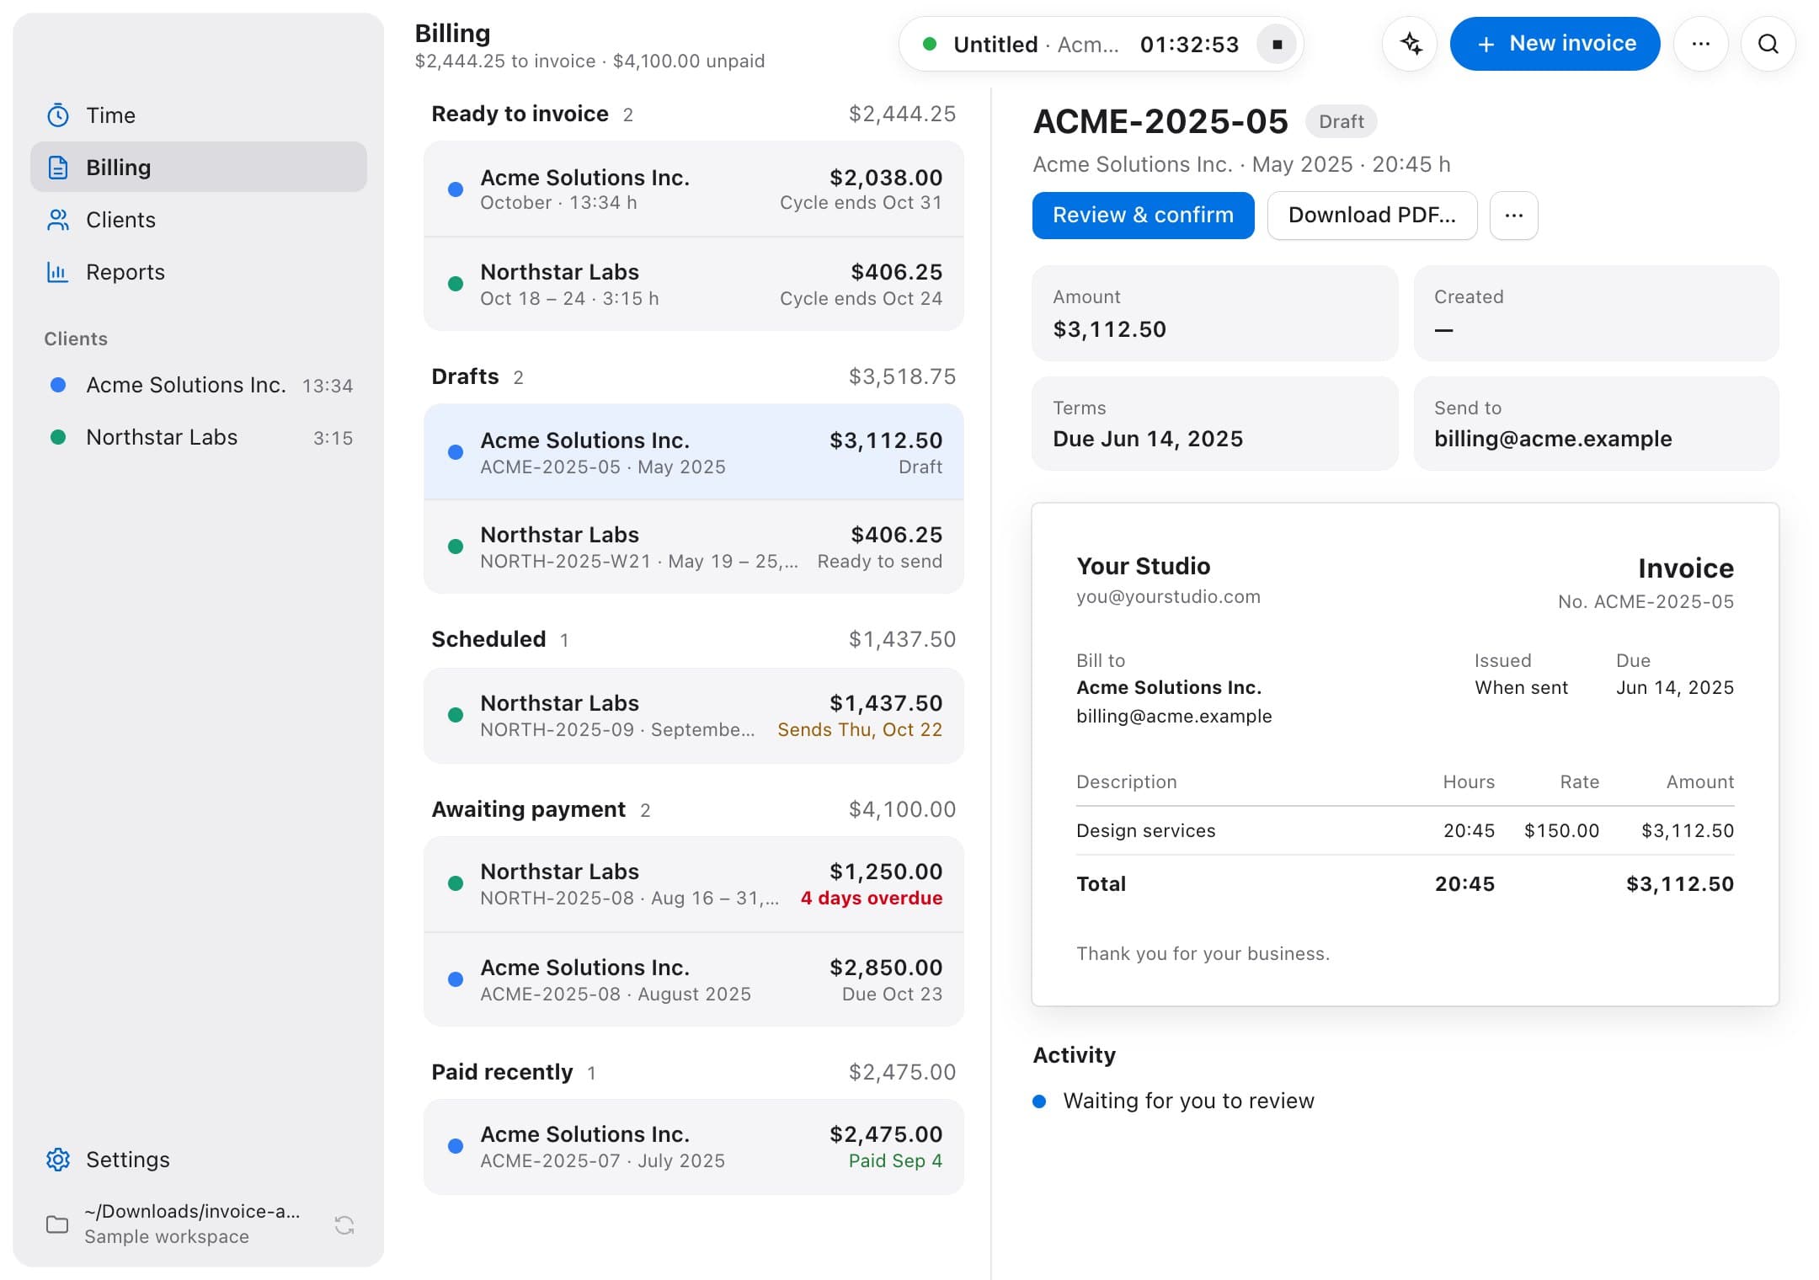Select draft ACME-2025-05 in list
Screen dimensions: 1819x1280
click(694, 452)
